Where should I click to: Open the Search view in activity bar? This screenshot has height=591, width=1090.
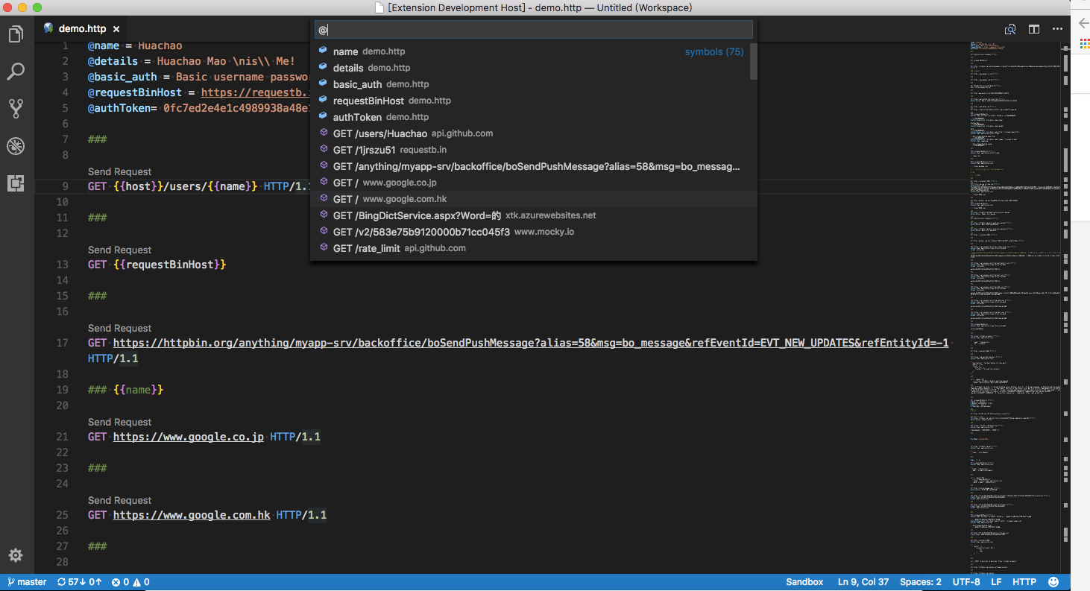(x=16, y=72)
